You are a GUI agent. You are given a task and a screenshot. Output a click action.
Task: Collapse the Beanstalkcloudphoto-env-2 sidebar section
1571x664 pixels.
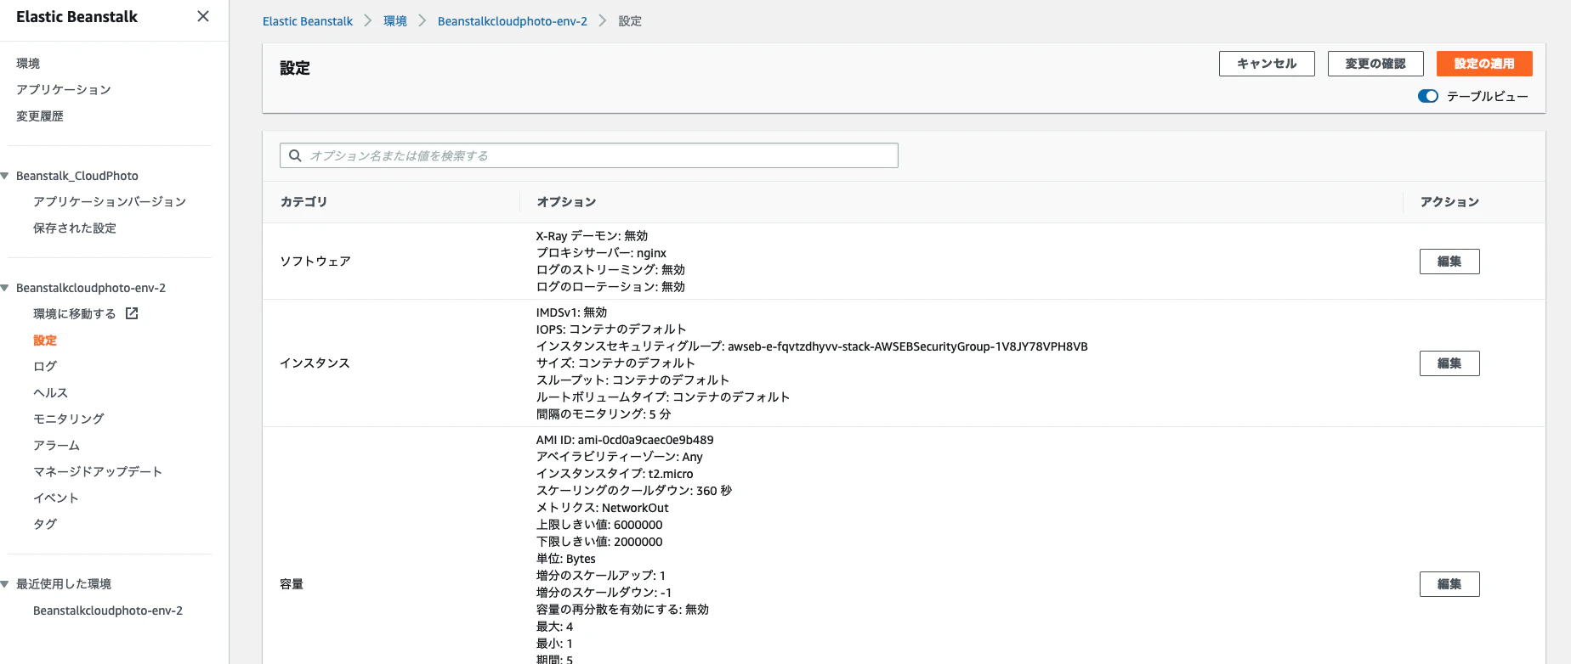[x=5, y=288]
